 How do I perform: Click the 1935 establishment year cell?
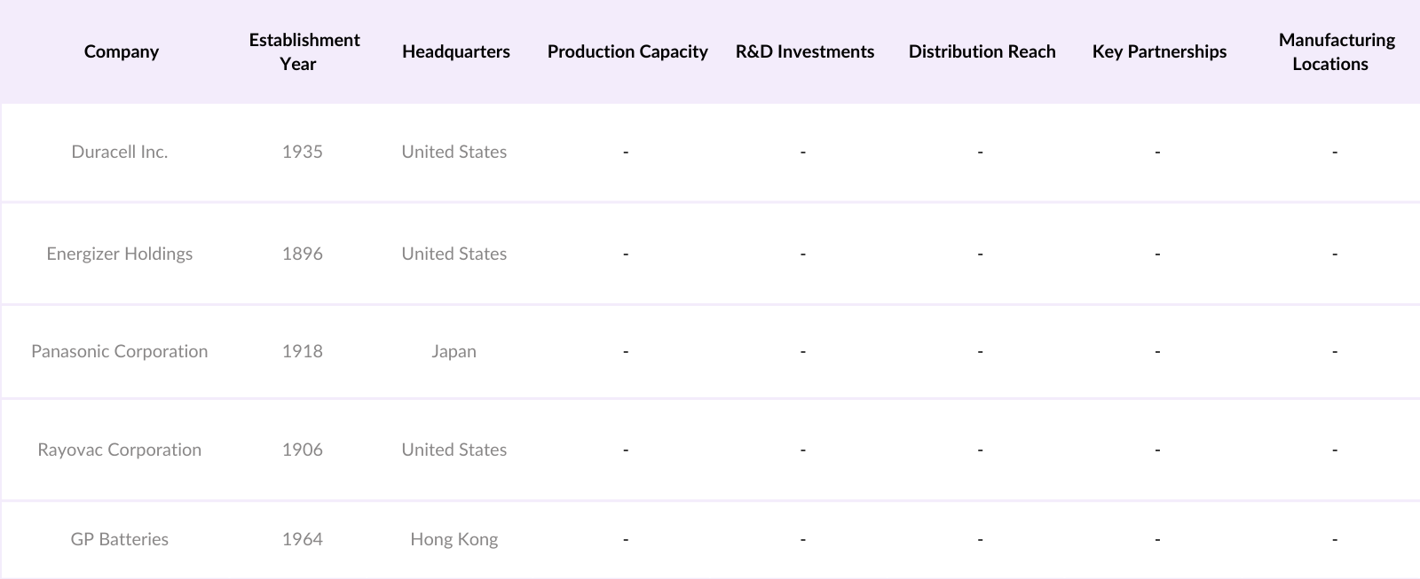[x=303, y=152]
